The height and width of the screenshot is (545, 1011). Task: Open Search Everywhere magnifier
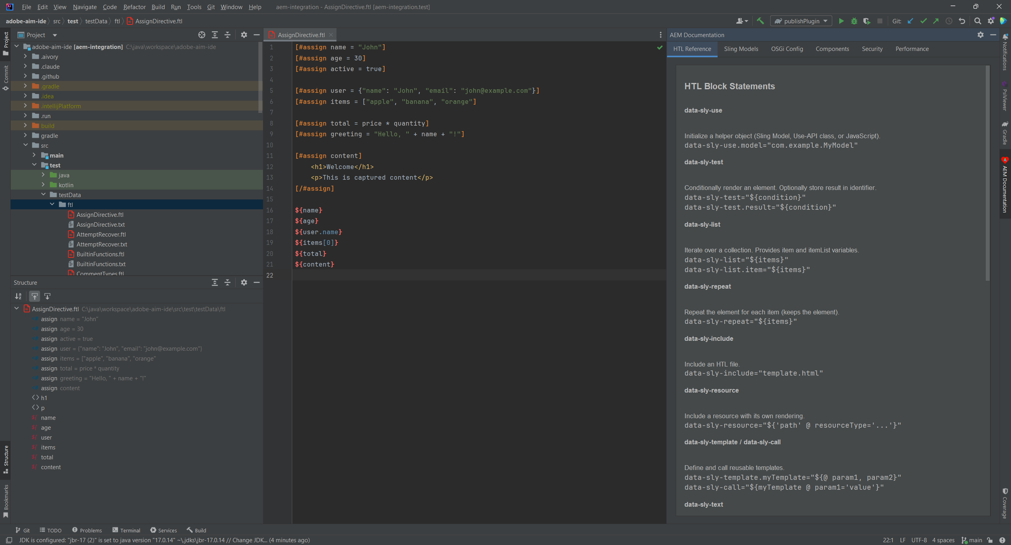pyautogui.click(x=978, y=21)
